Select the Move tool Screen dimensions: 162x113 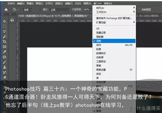[x=4, y=21]
